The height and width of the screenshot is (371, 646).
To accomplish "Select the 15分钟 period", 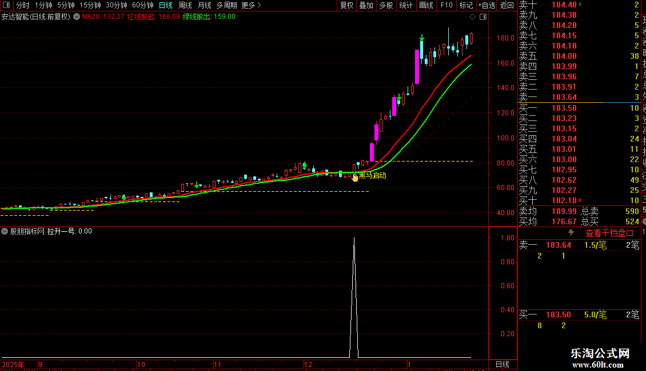I will click(x=90, y=5).
